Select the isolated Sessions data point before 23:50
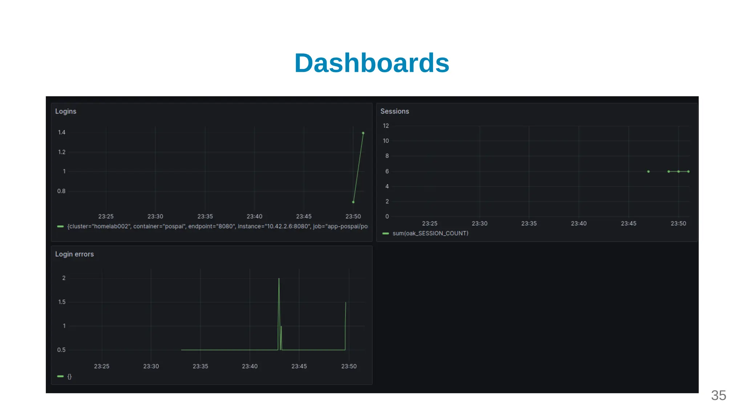This screenshot has height=418, width=744. (648, 172)
